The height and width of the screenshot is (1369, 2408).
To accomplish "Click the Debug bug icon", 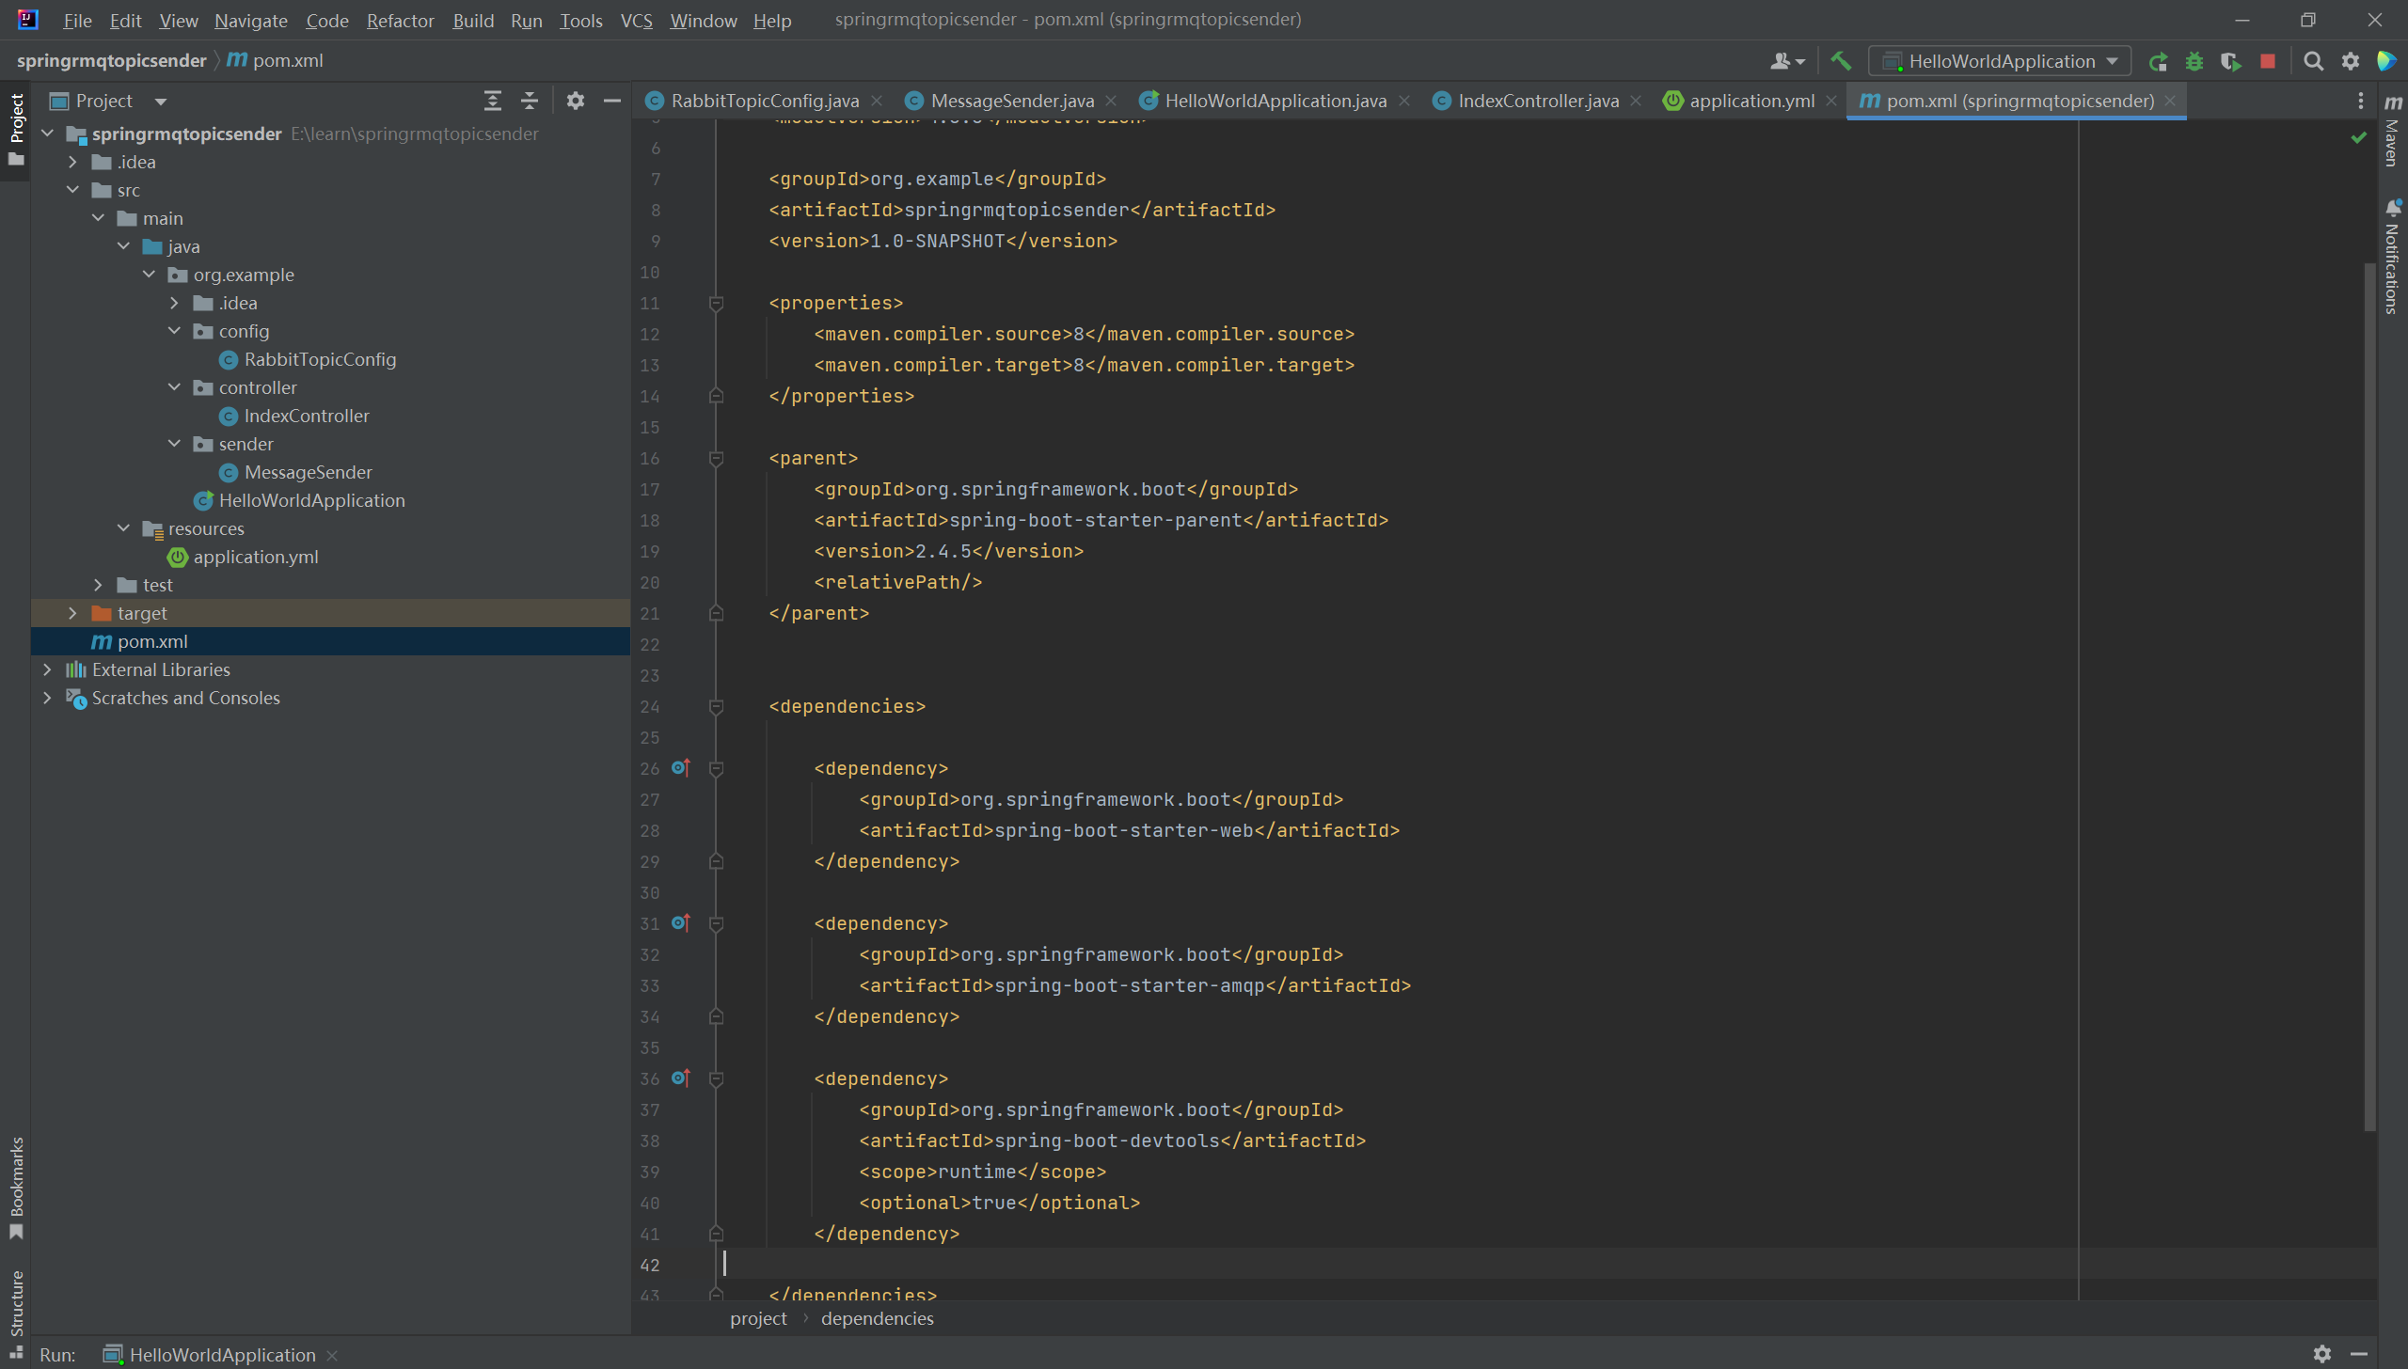I will tap(2194, 61).
